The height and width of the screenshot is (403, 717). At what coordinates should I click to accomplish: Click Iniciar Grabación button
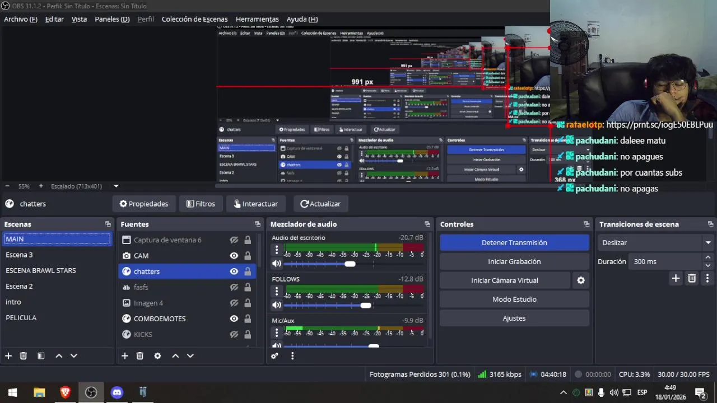514,261
